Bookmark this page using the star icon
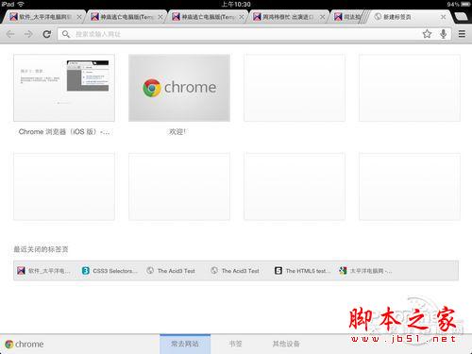 click(427, 34)
